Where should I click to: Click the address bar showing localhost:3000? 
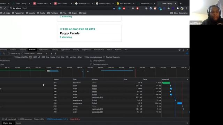click(x=61, y=8)
